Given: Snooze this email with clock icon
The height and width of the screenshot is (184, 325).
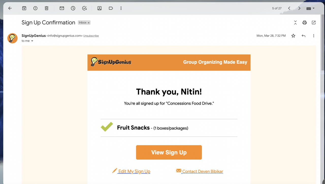Looking at the screenshot, I should tap(73, 8).
